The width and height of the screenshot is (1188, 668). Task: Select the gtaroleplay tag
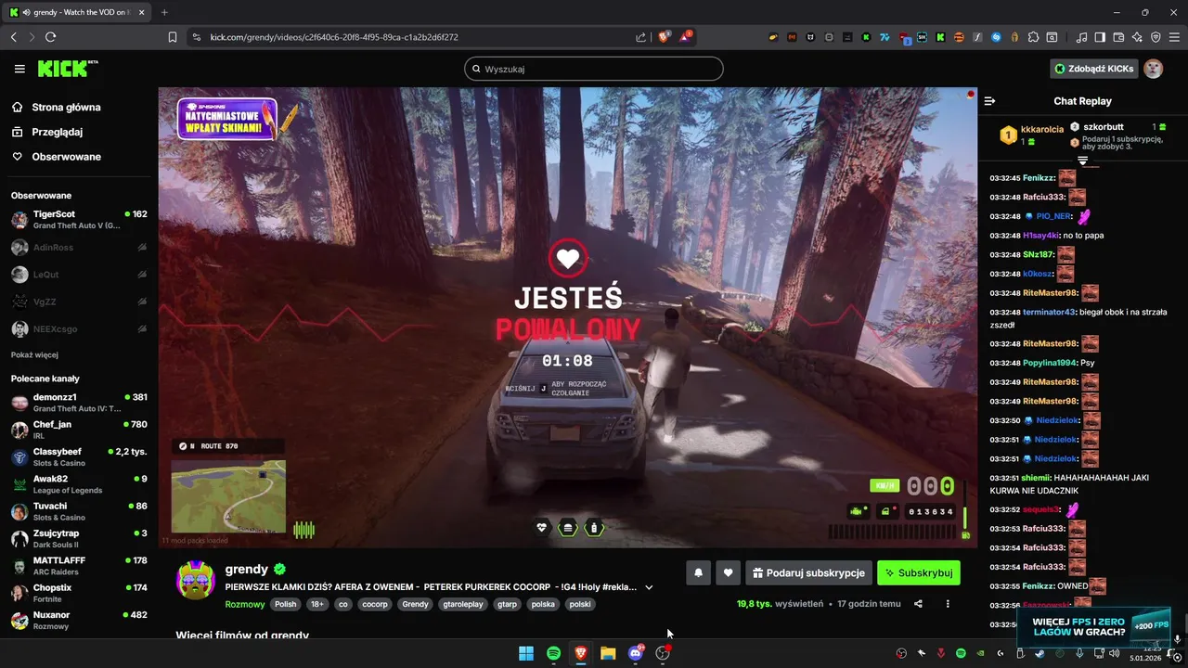463,604
